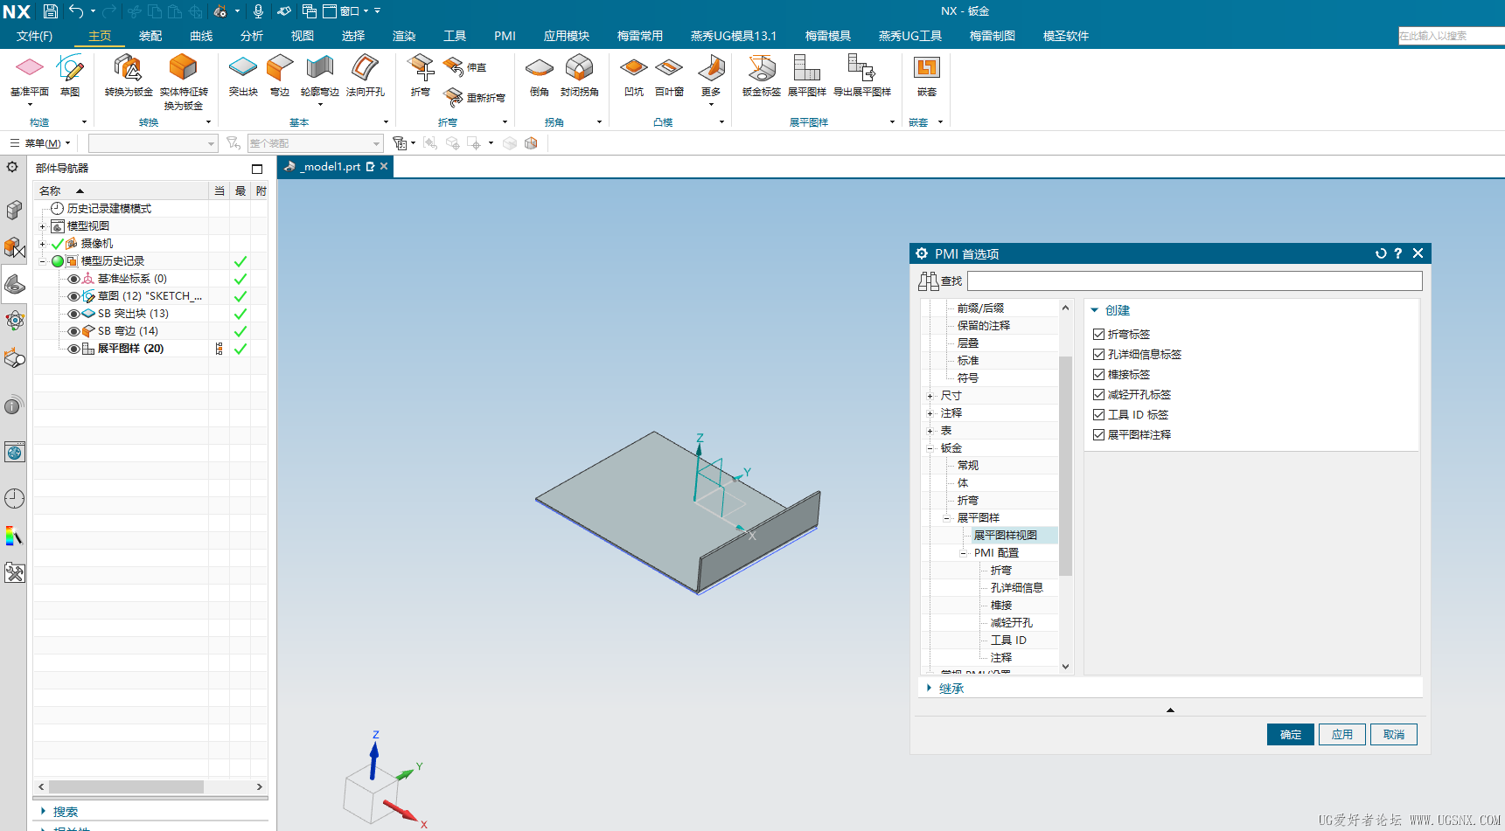Screen dimensions: 1505x831
Task: Open the 文件(F) menu
Action: [x=35, y=36]
